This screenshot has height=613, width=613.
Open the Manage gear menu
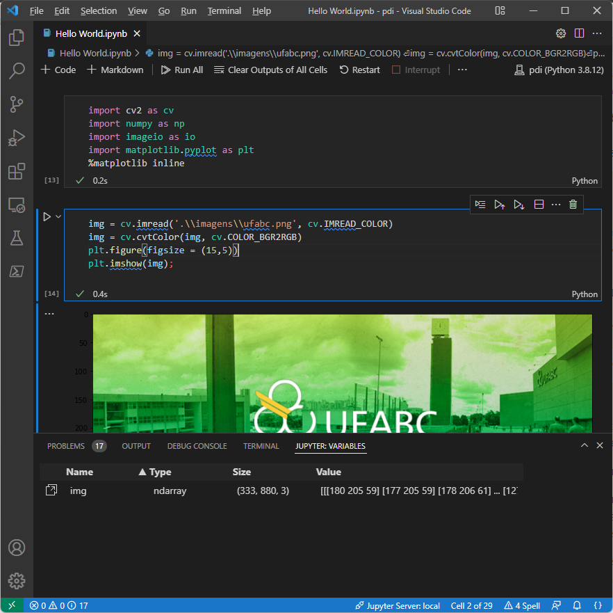[x=17, y=581]
